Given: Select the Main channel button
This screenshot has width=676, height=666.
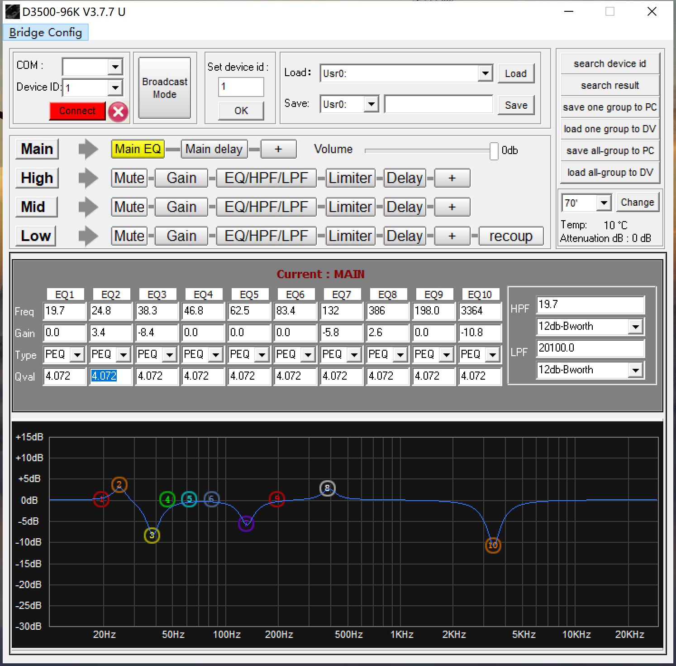Looking at the screenshot, I should 37,149.
